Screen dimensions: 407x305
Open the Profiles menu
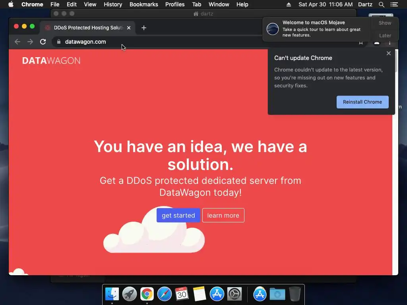click(x=175, y=4)
